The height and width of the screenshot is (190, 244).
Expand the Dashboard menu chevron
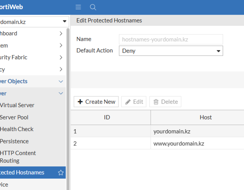[61, 33]
